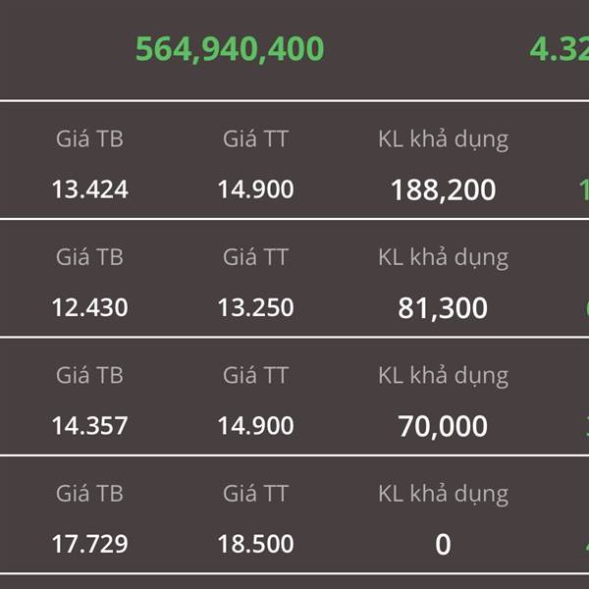Viewport: 589px width, 589px height.
Task: Select KL khả dụng label in third row
Action: (444, 376)
